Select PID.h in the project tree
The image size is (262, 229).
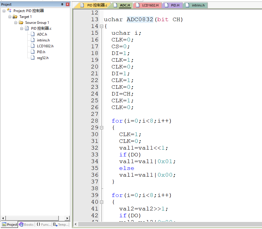tap(41, 52)
